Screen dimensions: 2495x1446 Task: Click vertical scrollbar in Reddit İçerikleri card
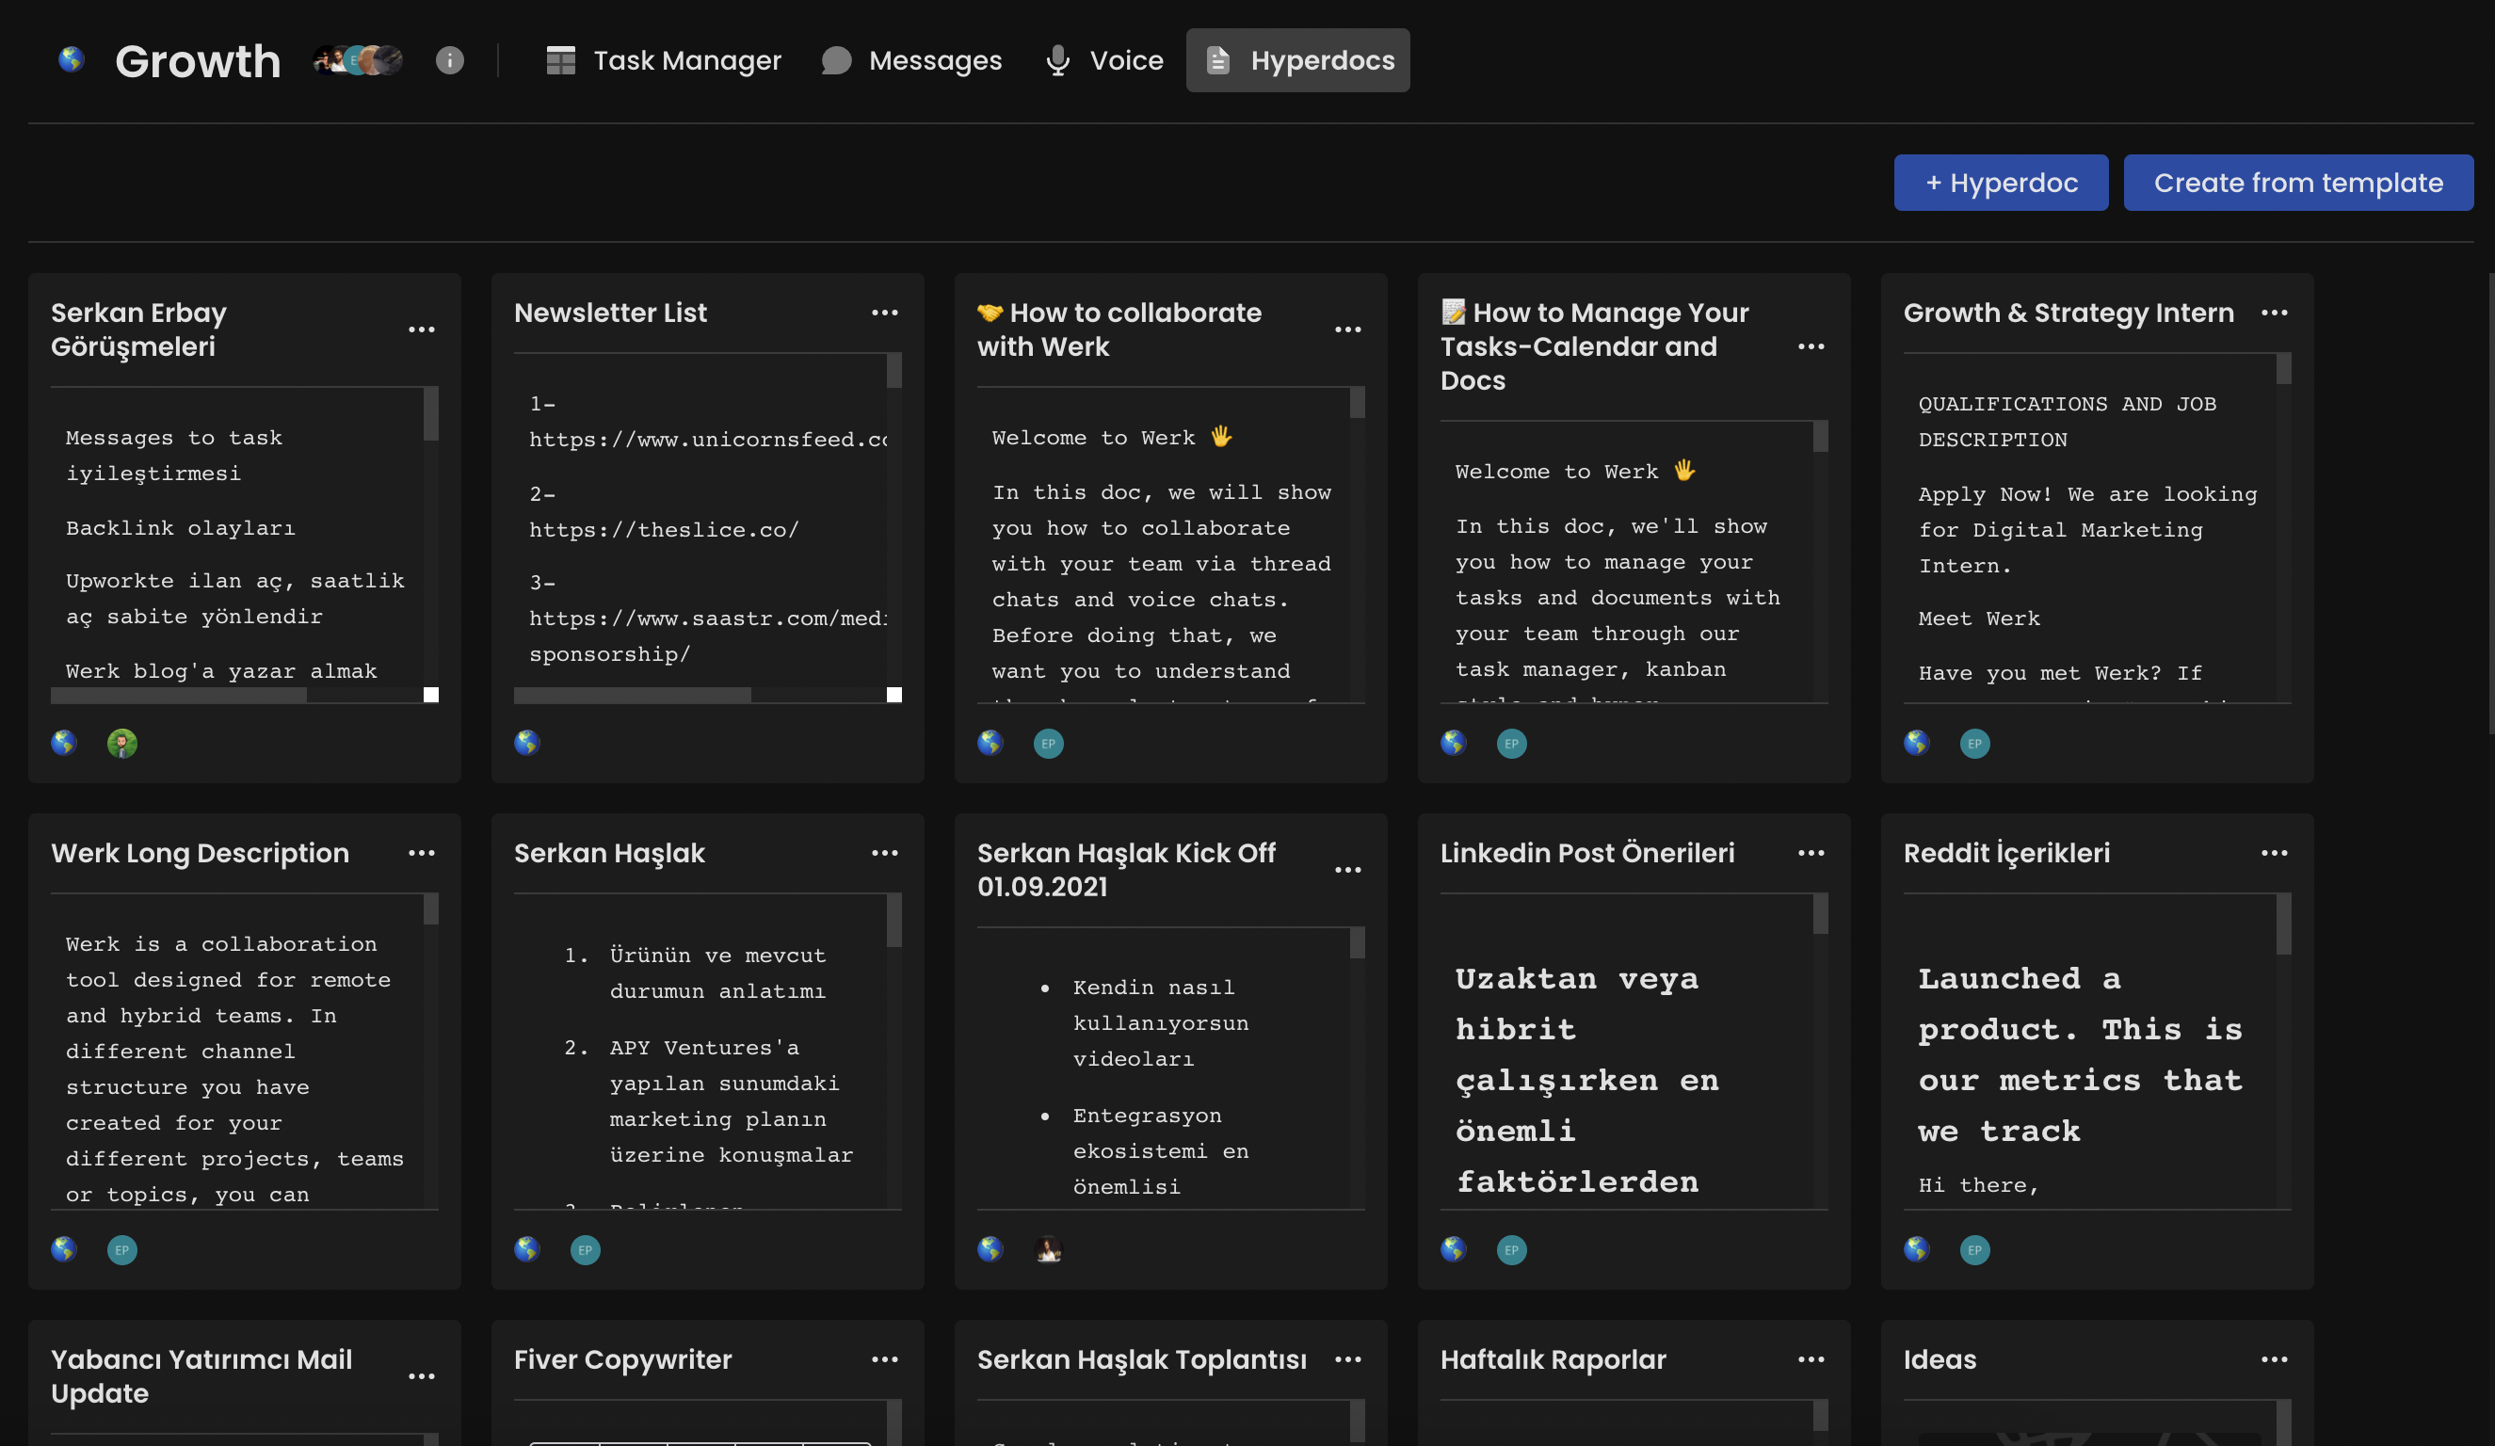(x=2283, y=924)
